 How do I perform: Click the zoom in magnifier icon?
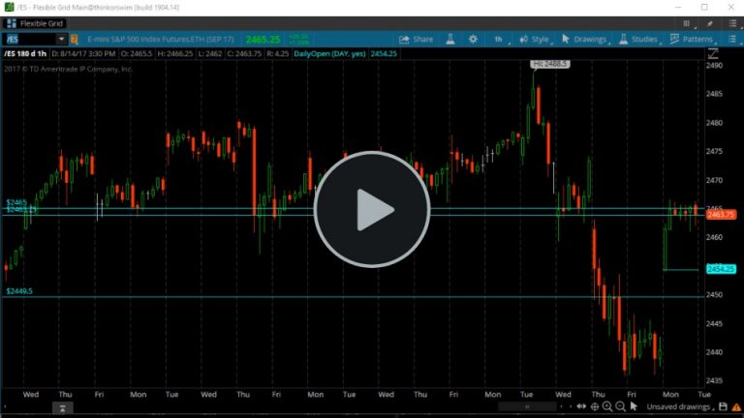[x=607, y=408]
